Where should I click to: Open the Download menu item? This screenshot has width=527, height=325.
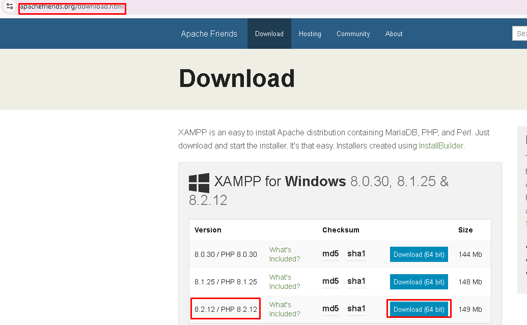[269, 34]
